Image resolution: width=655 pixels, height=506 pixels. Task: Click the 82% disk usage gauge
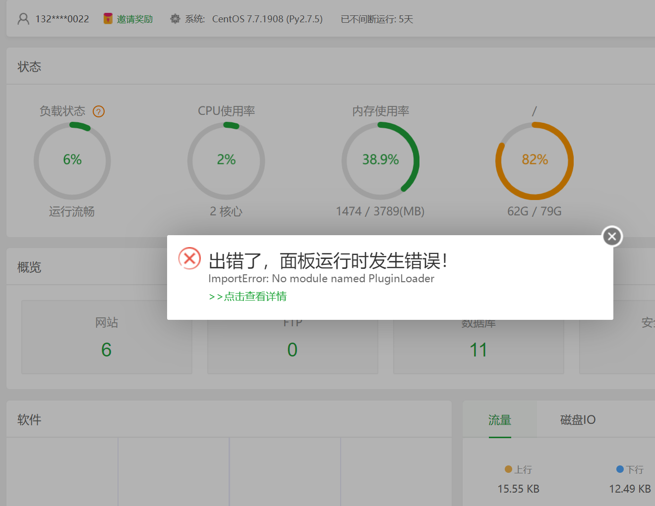535,161
